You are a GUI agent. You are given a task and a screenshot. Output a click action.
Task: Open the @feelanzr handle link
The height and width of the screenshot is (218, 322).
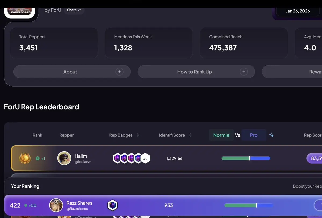click(83, 162)
